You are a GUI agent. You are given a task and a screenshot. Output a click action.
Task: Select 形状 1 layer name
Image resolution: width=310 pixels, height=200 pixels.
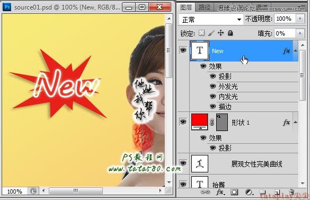241,123
